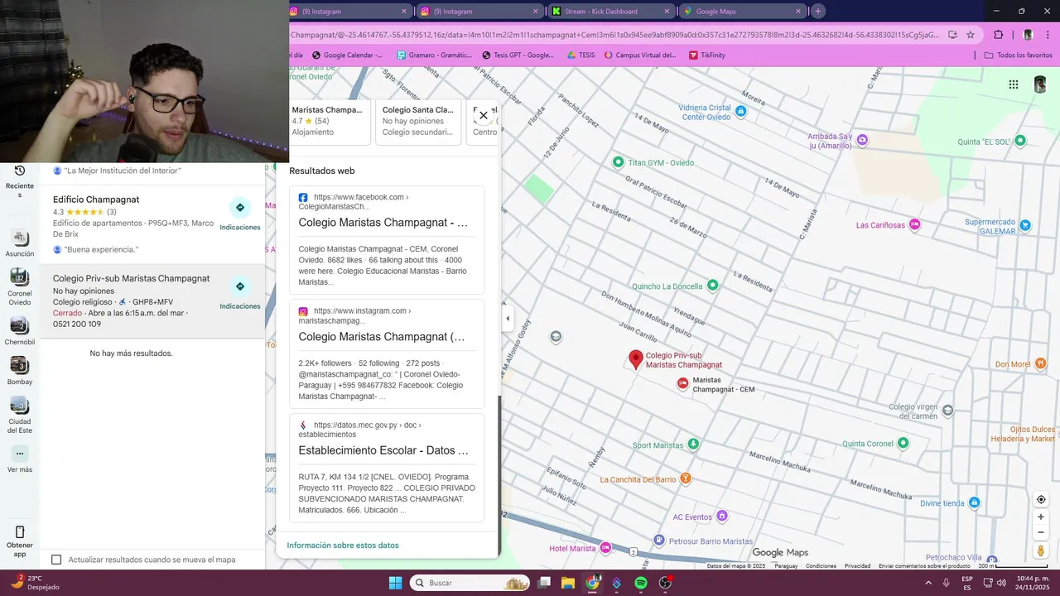Click the Sport Maristas marker
This screenshot has width=1060, height=596.
[694, 445]
